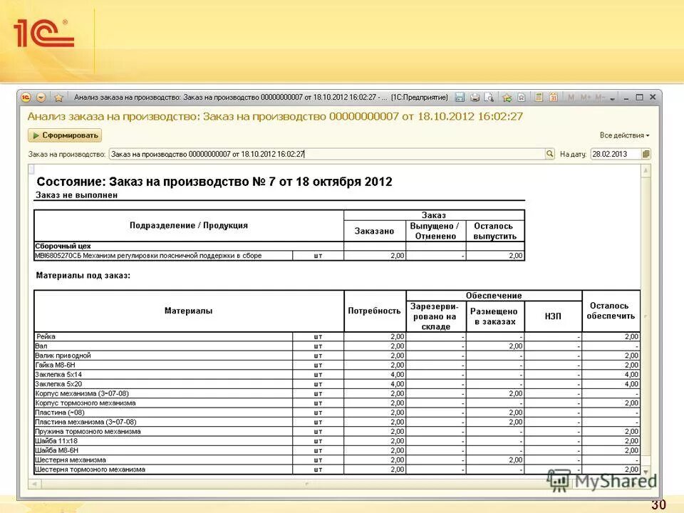Select the Шайба М8-6Н material row

tap(337, 450)
